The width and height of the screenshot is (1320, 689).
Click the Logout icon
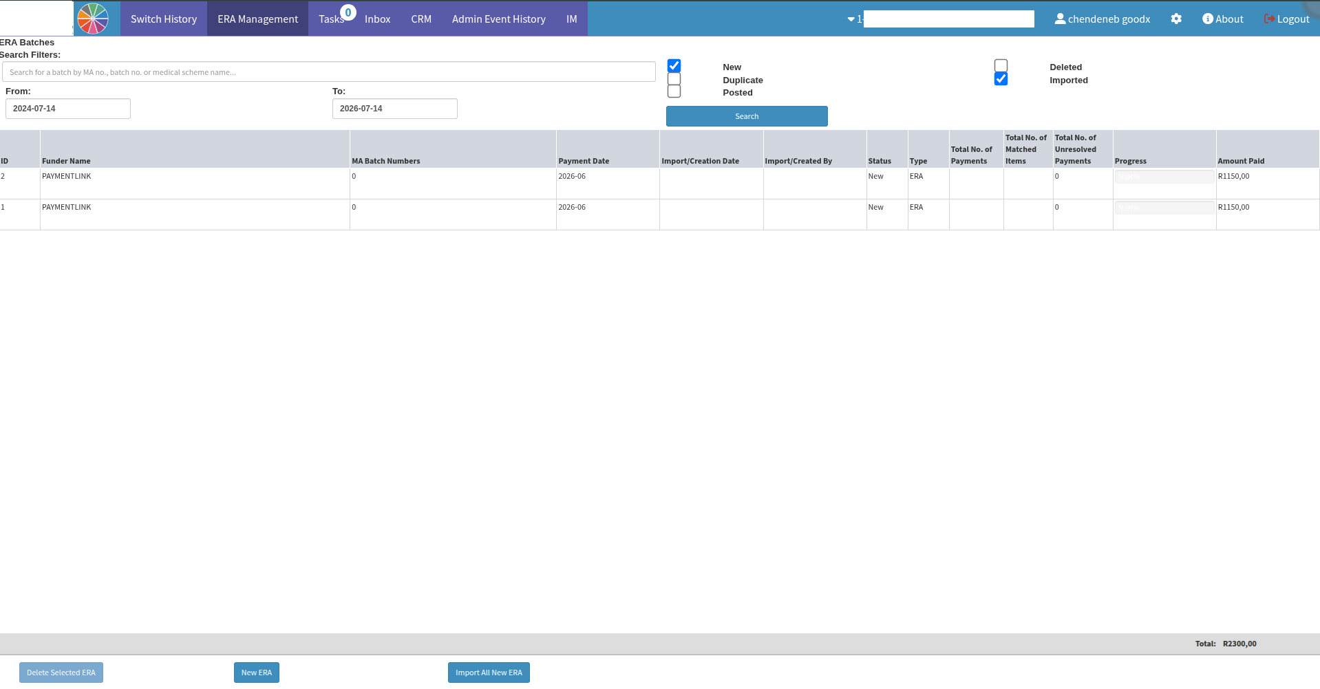point(1269,19)
